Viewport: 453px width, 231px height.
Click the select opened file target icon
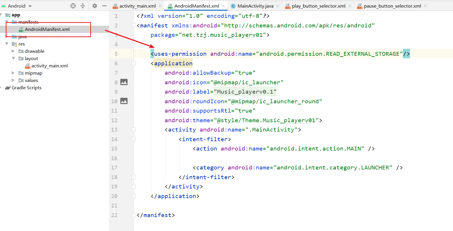[73, 6]
